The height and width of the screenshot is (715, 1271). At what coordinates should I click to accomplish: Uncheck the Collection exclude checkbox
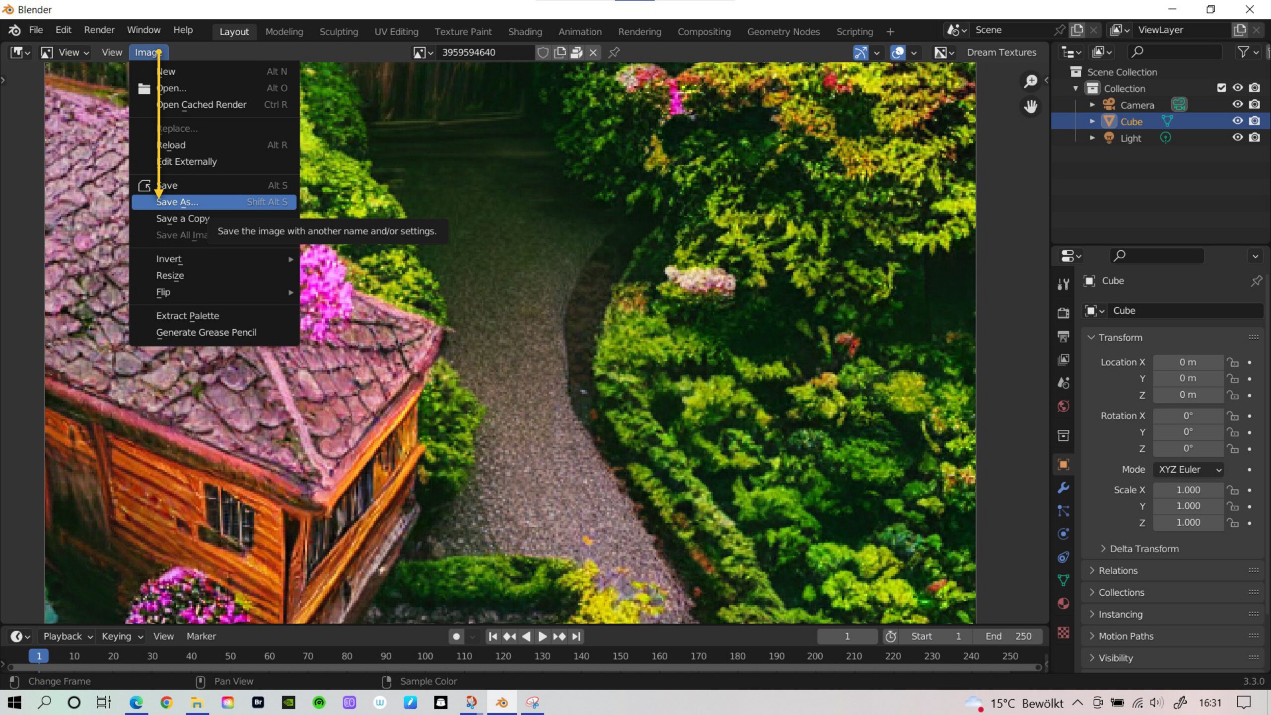click(x=1221, y=88)
